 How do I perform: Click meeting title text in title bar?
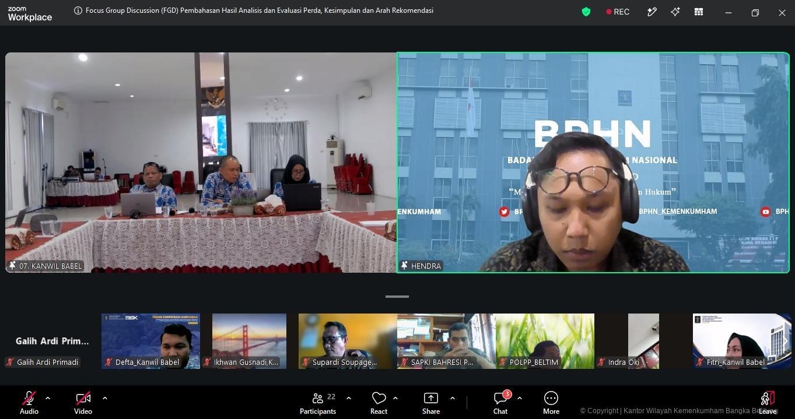[x=260, y=10]
